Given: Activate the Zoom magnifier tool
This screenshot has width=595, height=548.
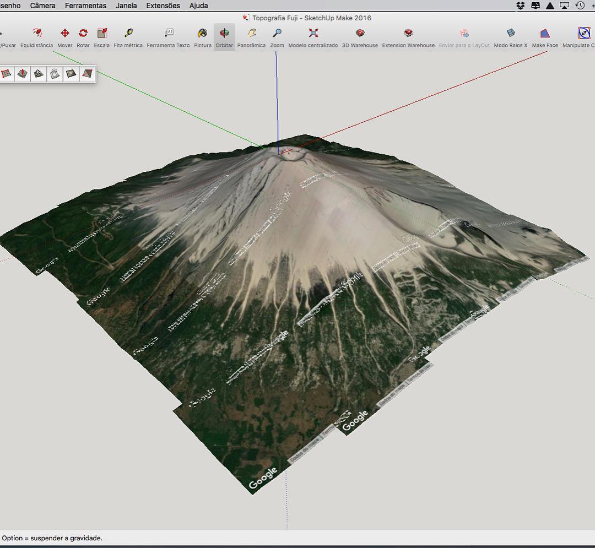Looking at the screenshot, I should (277, 34).
